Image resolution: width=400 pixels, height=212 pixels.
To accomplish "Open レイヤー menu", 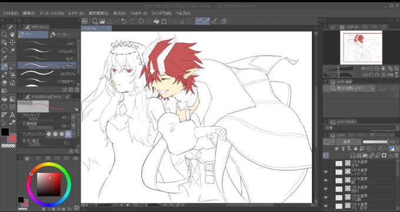I will pyautogui.click(x=76, y=14).
